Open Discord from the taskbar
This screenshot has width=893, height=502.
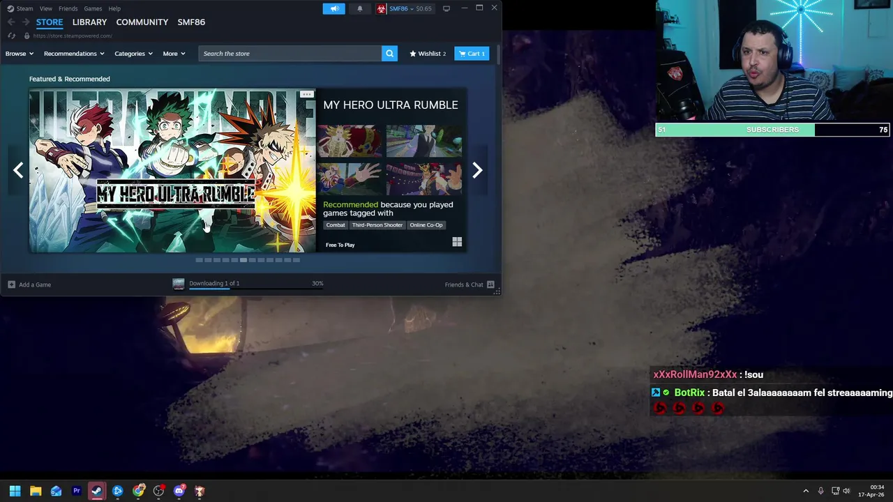[x=179, y=491]
